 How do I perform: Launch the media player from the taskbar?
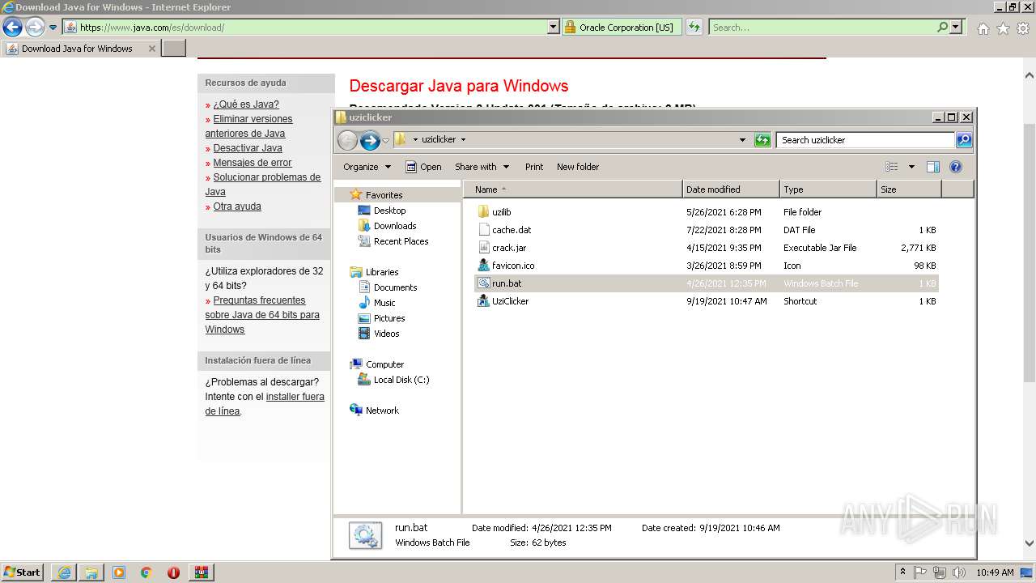[x=119, y=572]
